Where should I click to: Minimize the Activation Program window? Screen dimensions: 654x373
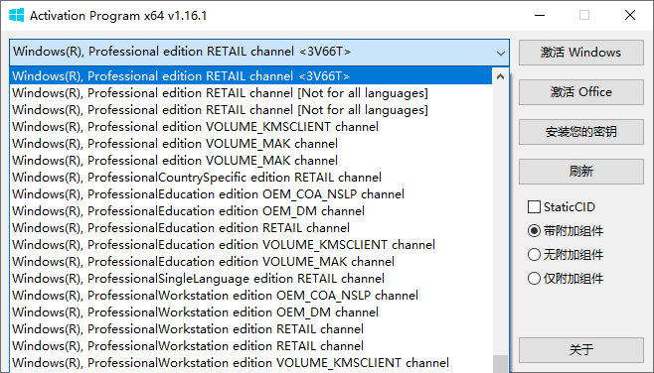point(540,16)
